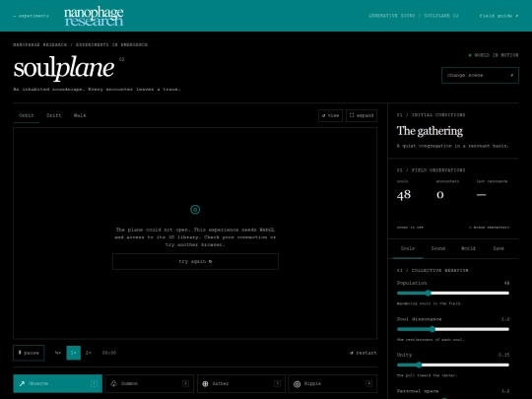Image resolution: width=532 pixels, height=399 pixels.
Task: Set simulation speed to half speed
Action: tap(58, 353)
